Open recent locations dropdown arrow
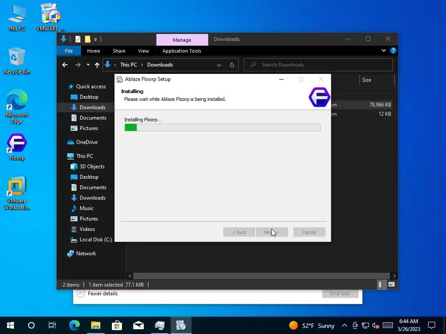446x334 pixels. [x=88, y=65]
